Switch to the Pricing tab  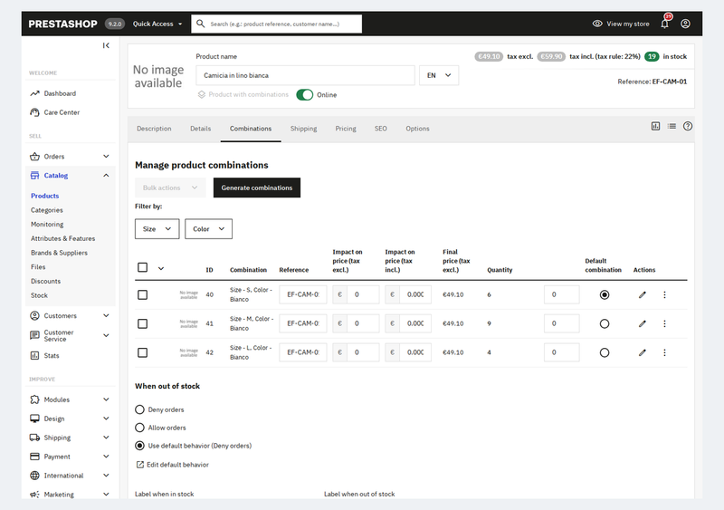346,129
